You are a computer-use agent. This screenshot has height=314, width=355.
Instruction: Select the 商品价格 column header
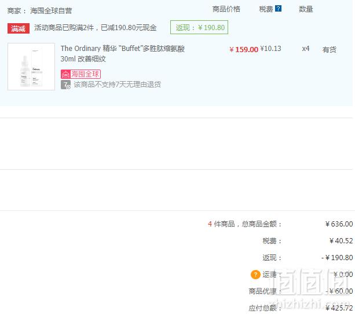click(226, 9)
